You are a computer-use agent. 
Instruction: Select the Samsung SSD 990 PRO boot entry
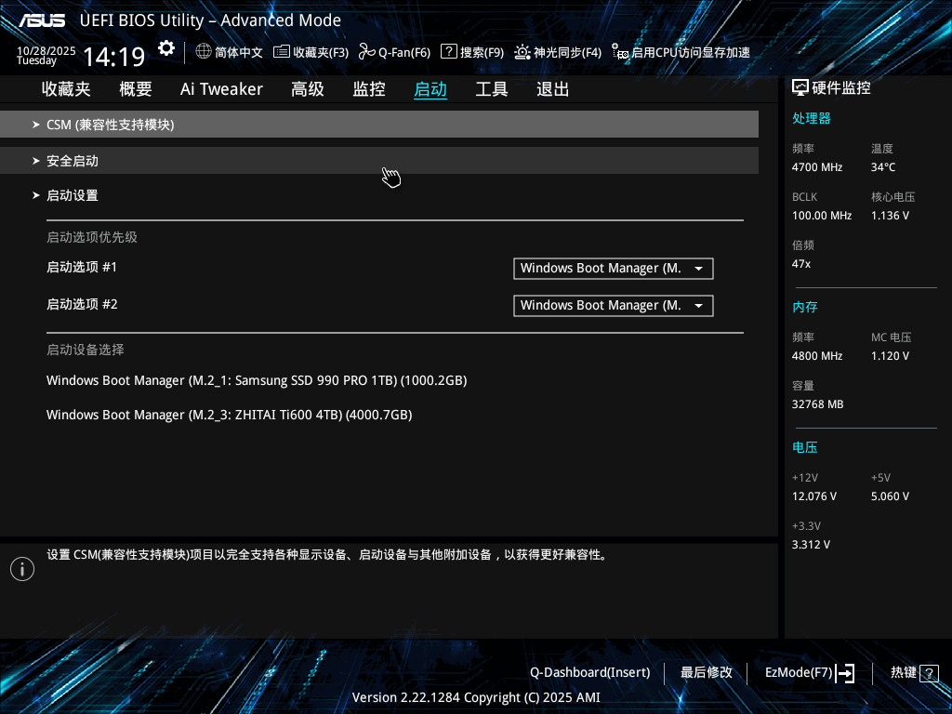(x=257, y=379)
